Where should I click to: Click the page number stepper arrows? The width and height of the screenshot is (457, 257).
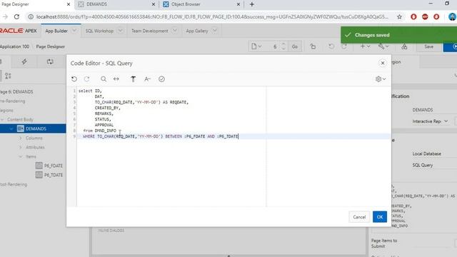pyautogui.click(x=283, y=46)
